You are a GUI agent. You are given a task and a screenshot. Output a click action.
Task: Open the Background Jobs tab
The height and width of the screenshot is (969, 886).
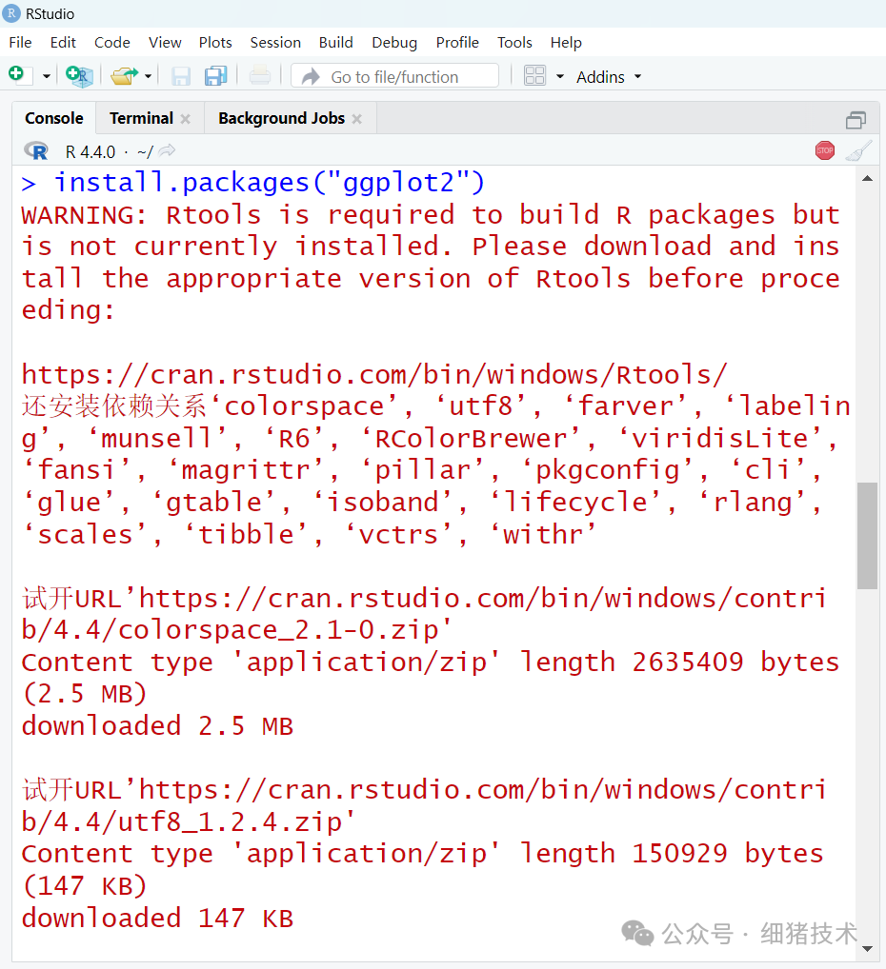(280, 117)
